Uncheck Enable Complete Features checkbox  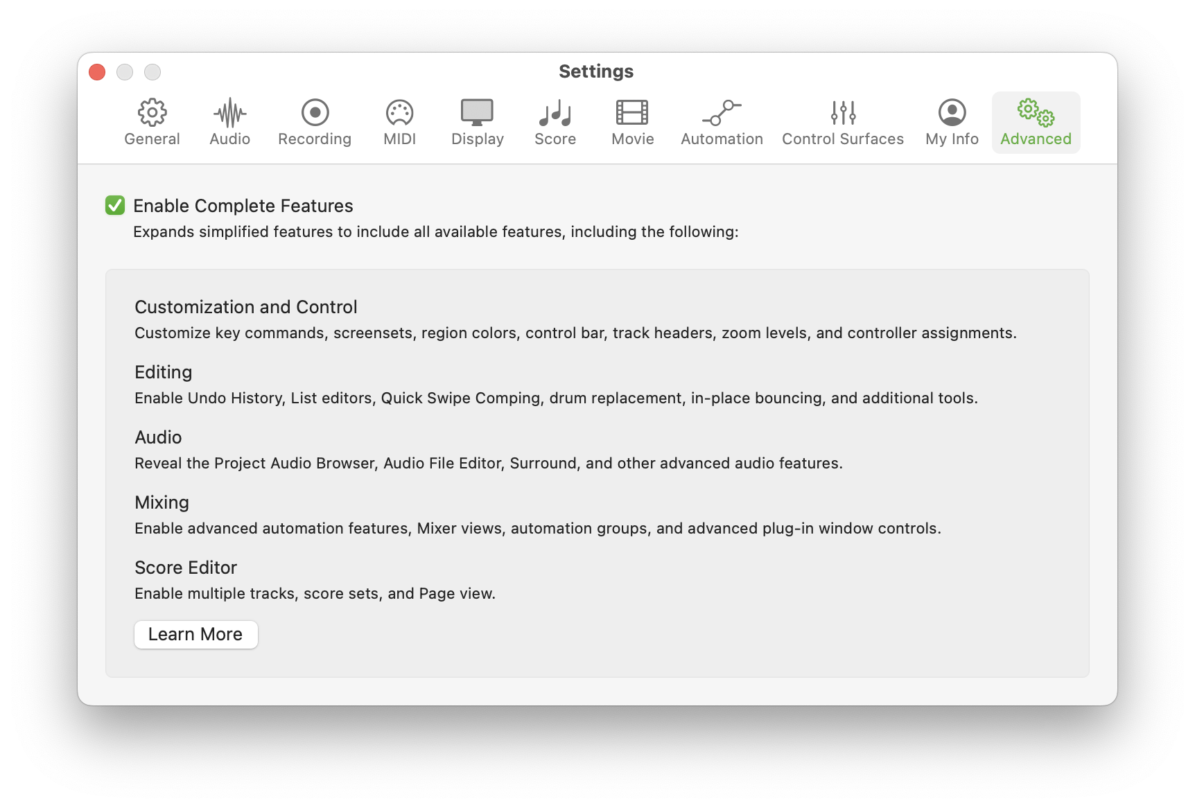pyautogui.click(x=115, y=205)
